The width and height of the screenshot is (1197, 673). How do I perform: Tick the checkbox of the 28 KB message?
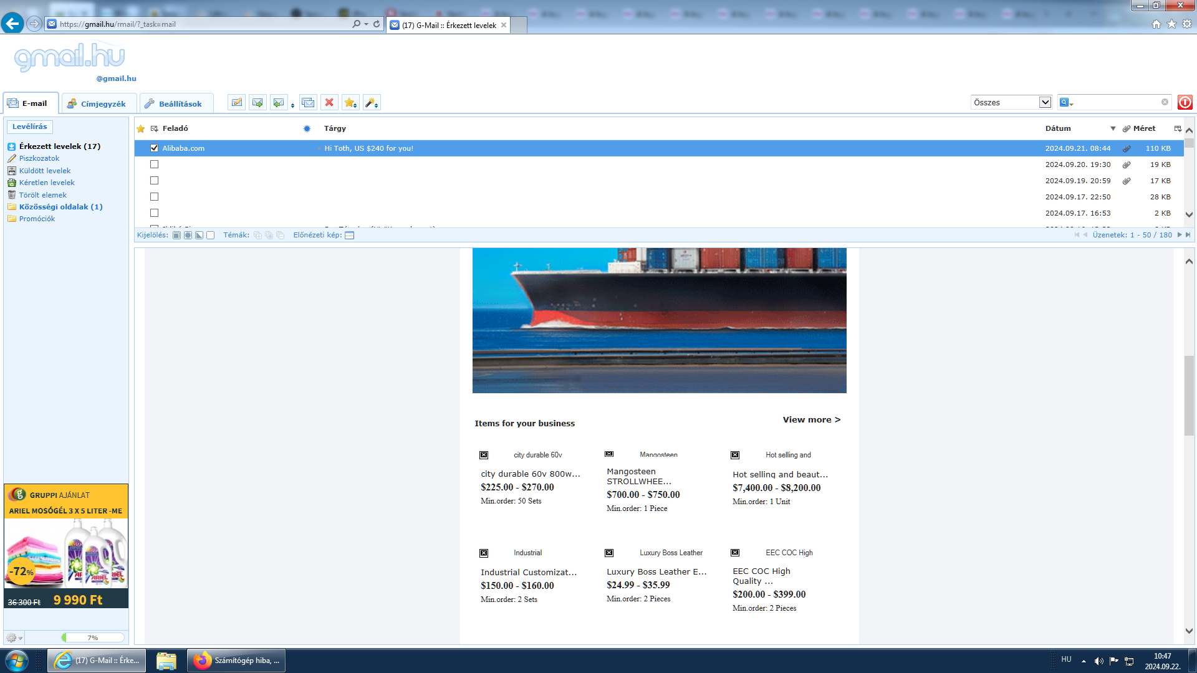tap(154, 197)
